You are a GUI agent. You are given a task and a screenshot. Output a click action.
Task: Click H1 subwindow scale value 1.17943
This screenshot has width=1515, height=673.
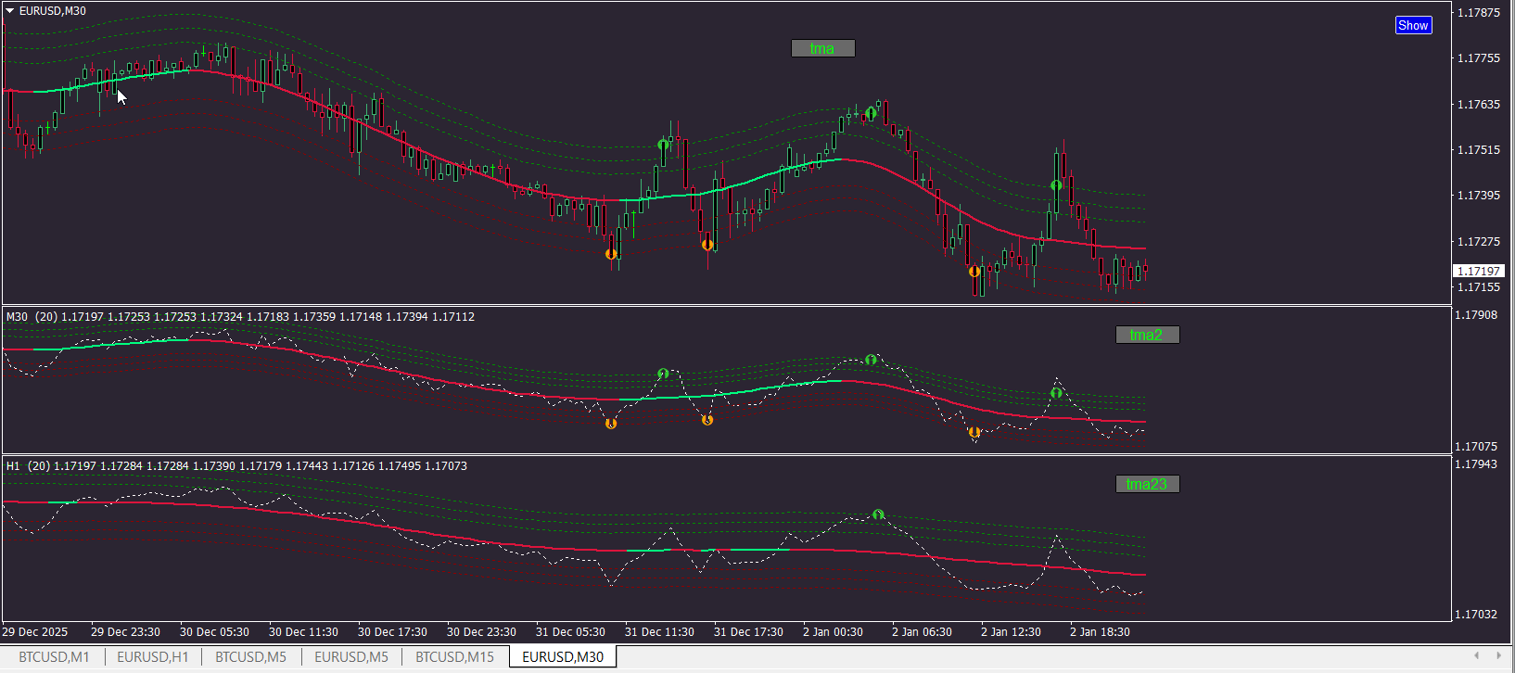point(1477,464)
